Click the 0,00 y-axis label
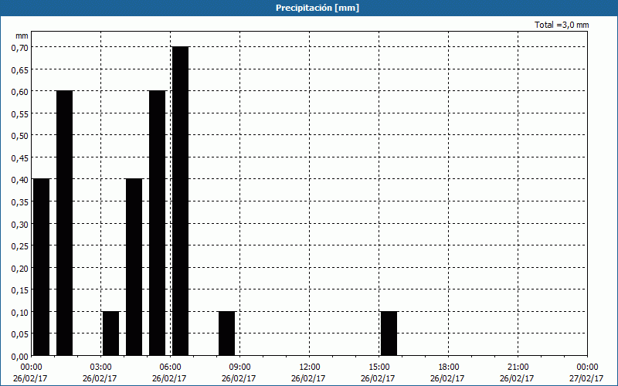Screen dimensions: 618x386 coord(20,356)
